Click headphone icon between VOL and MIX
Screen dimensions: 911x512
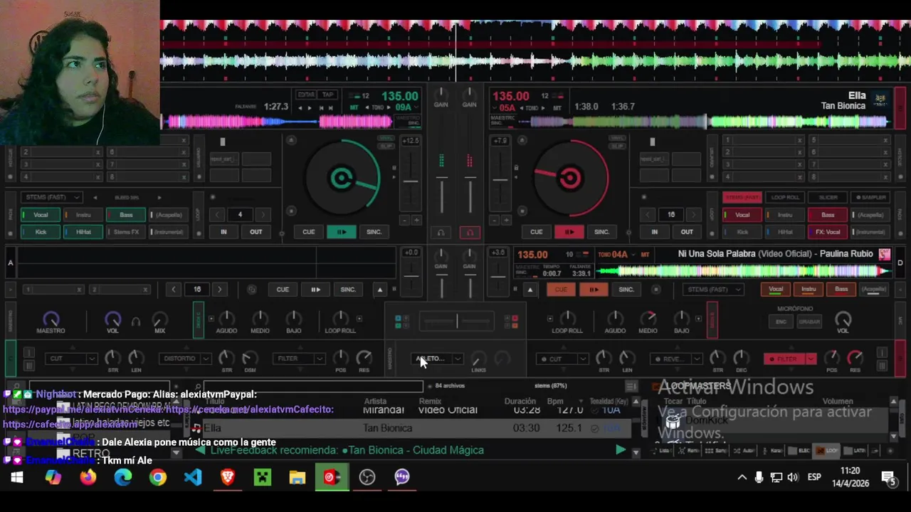pos(135,321)
